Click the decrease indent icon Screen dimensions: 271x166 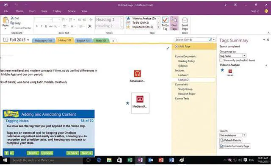click(80, 20)
